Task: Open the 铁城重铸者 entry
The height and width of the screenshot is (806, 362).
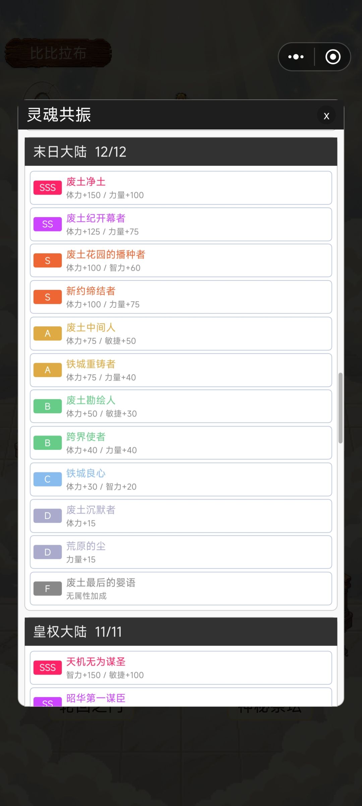Action: pos(181,370)
